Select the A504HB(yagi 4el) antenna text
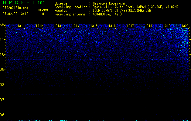The width and height of the screenshot is (191, 121). coord(107,14)
